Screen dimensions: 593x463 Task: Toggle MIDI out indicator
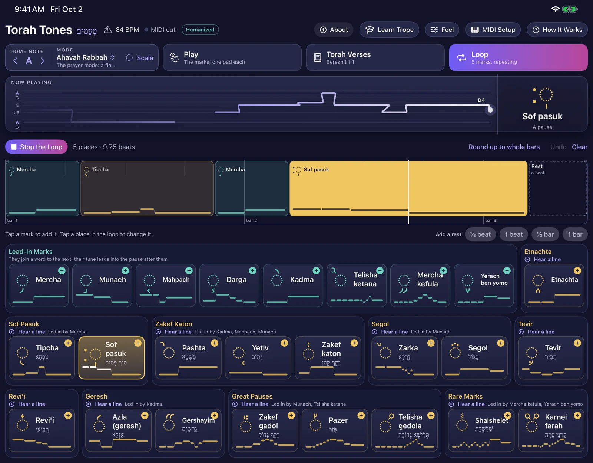160,30
